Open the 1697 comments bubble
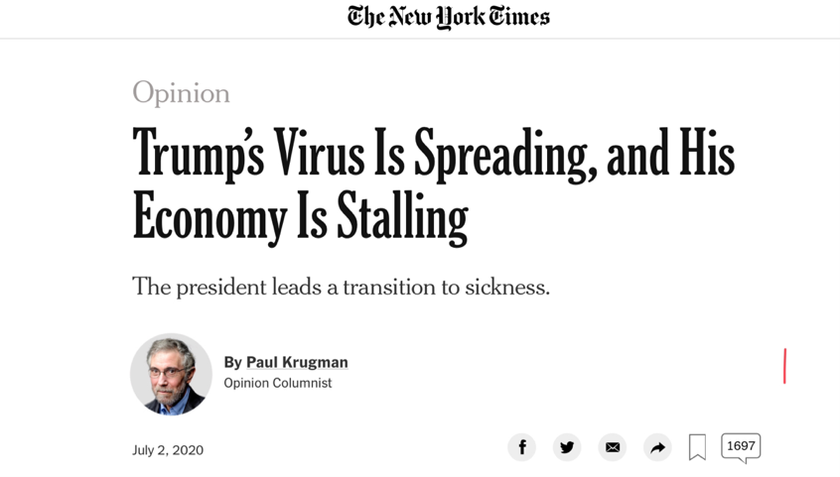 (x=741, y=446)
